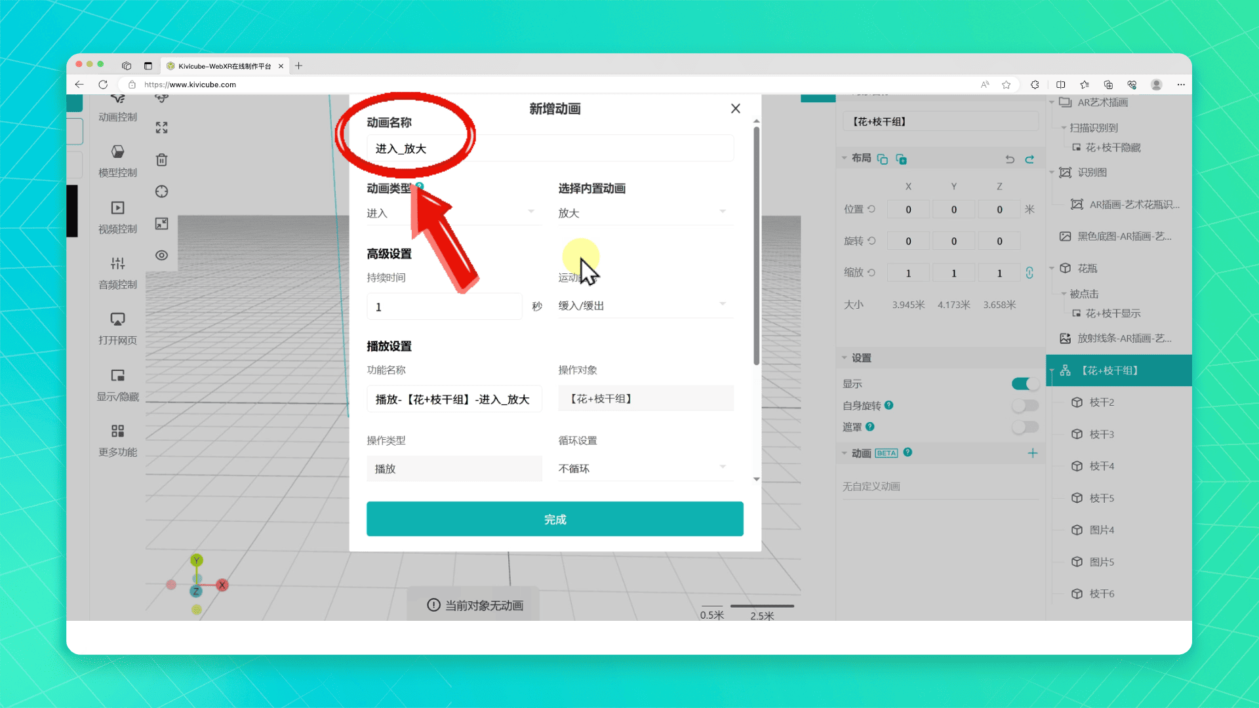1259x708 pixels.
Task: Click the fullscreen expand arrows icon
Action: tap(161, 128)
